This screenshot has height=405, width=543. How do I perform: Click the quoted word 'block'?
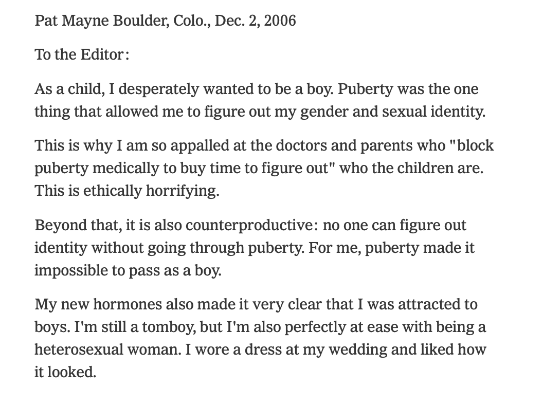pos(472,146)
